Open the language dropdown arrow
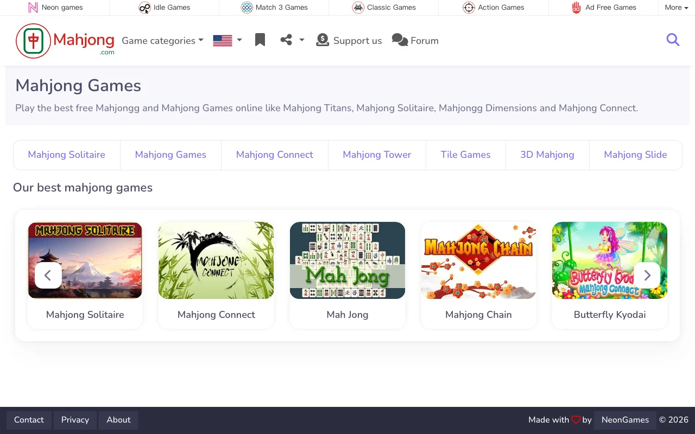 239,40
